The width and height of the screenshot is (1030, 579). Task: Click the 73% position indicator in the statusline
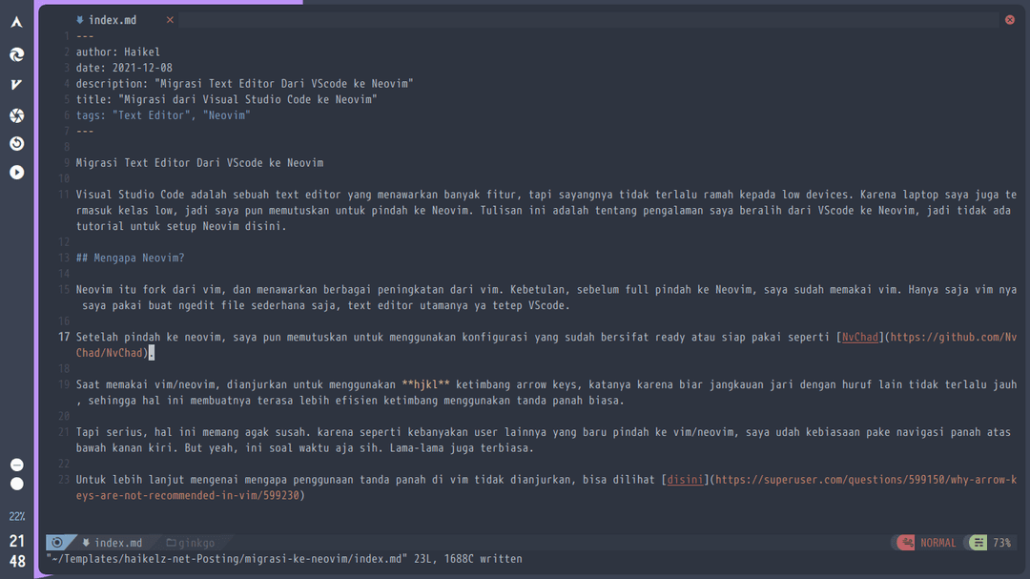(1001, 543)
